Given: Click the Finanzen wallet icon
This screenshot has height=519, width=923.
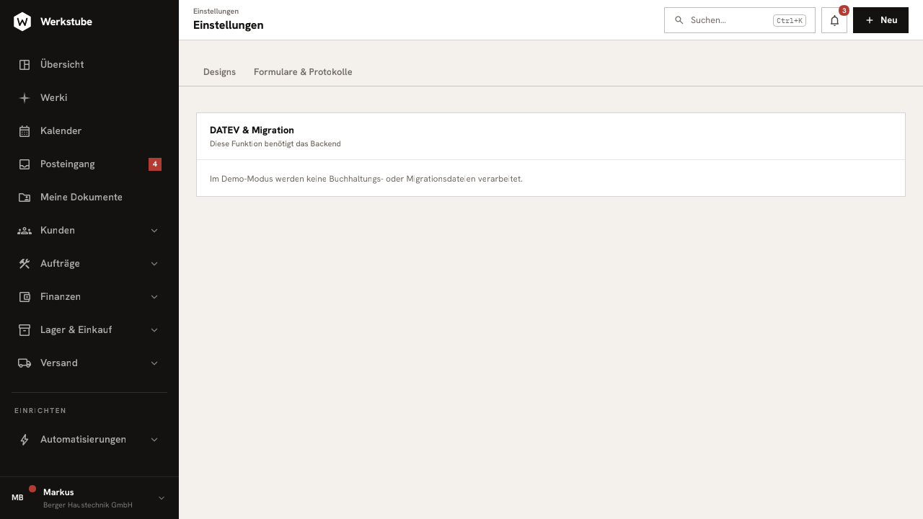Looking at the screenshot, I should 25,297.
